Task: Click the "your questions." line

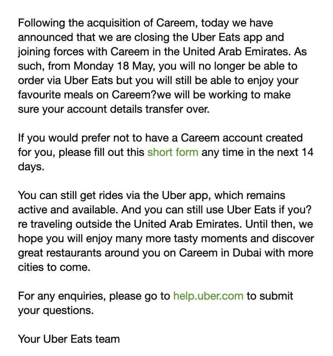Action: (x=56, y=310)
